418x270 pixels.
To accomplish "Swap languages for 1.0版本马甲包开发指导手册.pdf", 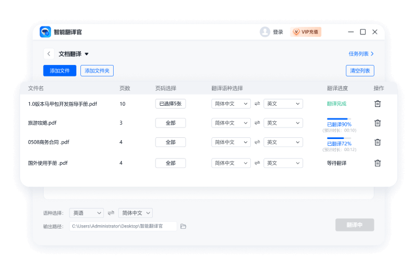I will 257,103.
